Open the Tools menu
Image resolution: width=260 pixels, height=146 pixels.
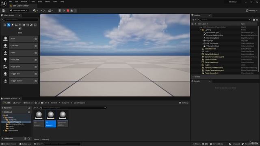point(32,2)
